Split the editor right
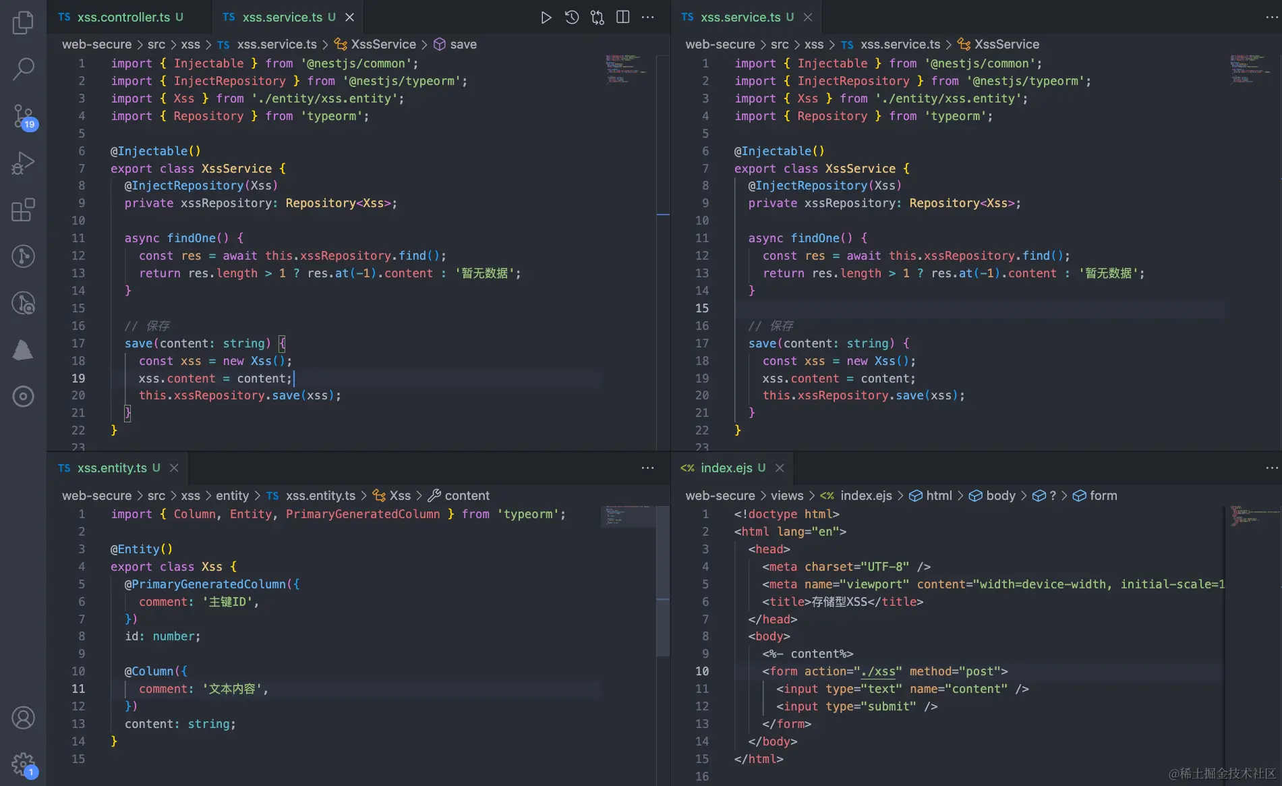The width and height of the screenshot is (1282, 786). click(x=623, y=18)
